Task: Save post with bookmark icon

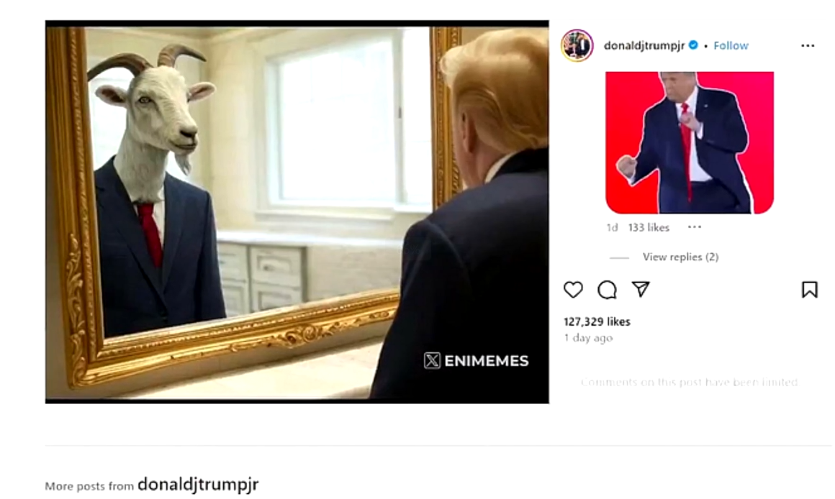Action: click(x=809, y=289)
